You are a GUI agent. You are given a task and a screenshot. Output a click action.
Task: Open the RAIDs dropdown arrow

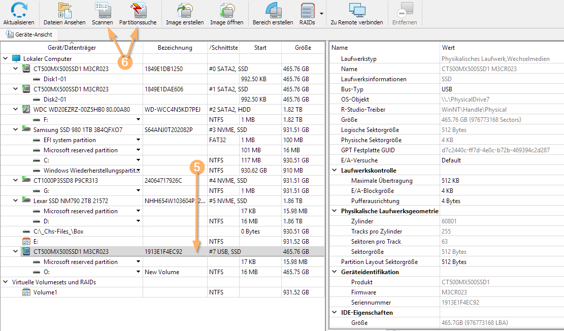click(x=321, y=14)
